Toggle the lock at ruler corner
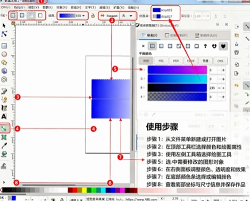This screenshot has height=201, width=250. pos(13,23)
